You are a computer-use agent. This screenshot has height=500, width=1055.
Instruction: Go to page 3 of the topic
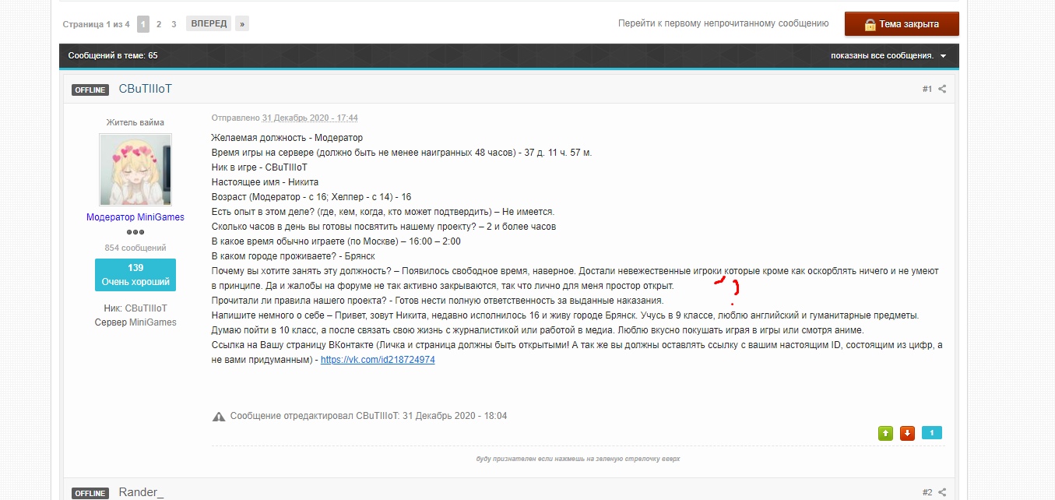pyautogui.click(x=174, y=24)
